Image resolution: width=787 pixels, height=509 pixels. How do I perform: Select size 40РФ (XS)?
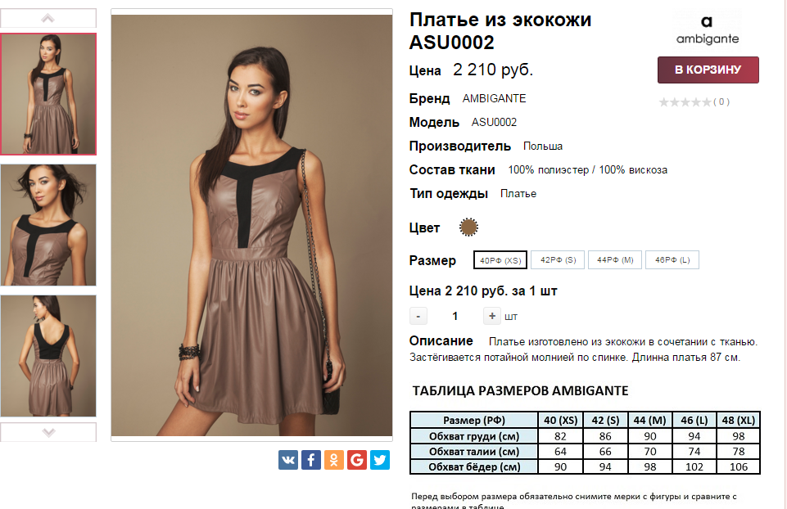[500, 259]
